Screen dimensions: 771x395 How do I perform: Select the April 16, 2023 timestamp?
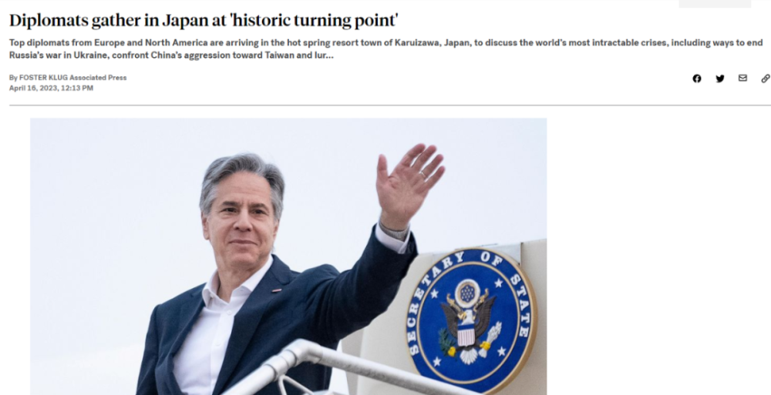[x=51, y=88]
